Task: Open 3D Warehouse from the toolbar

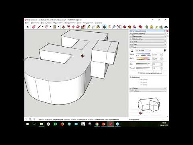Action: coord(125,27)
